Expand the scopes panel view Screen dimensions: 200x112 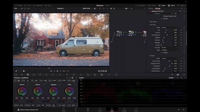pyautogui.click(x=182, y=78)
